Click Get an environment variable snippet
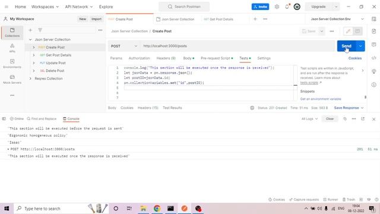Screen dimensions: 380x214 (321, 99)
